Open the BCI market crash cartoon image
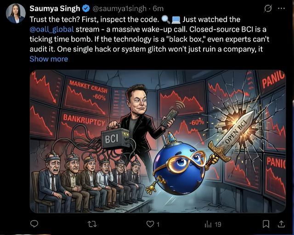Screen dimensions: 294x235 click(x=158, y=141)
